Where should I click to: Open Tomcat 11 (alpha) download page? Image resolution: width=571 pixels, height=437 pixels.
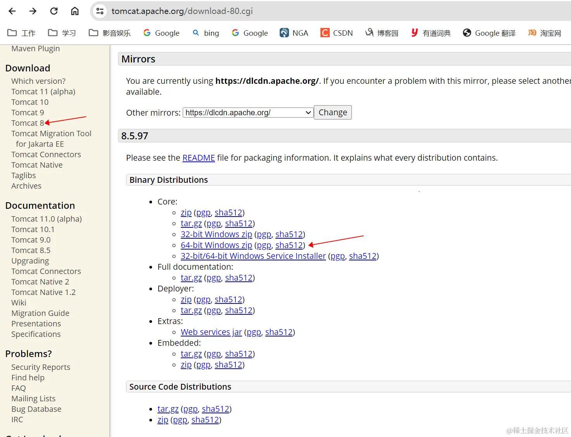point(43,92)
